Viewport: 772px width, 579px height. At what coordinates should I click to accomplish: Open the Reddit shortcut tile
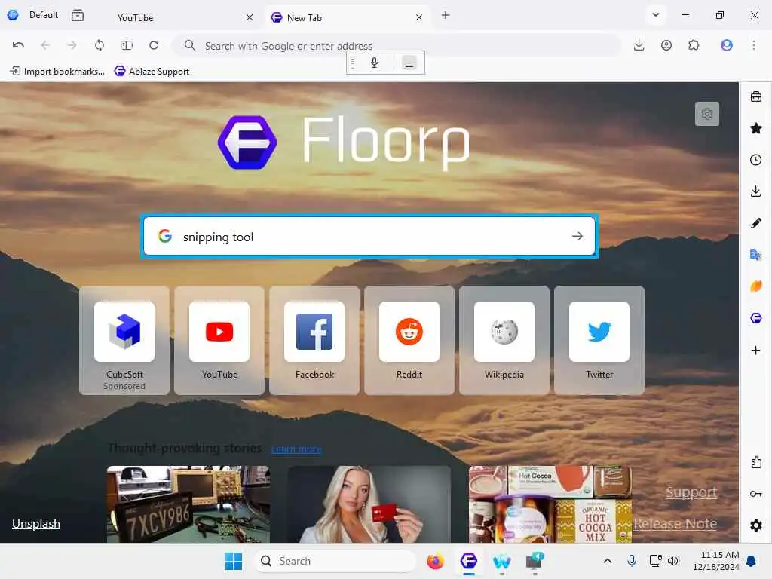point(409,341)
